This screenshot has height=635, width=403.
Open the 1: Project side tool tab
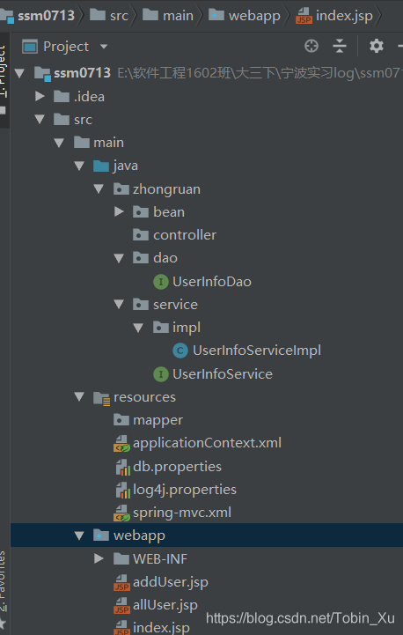[4, 70]
